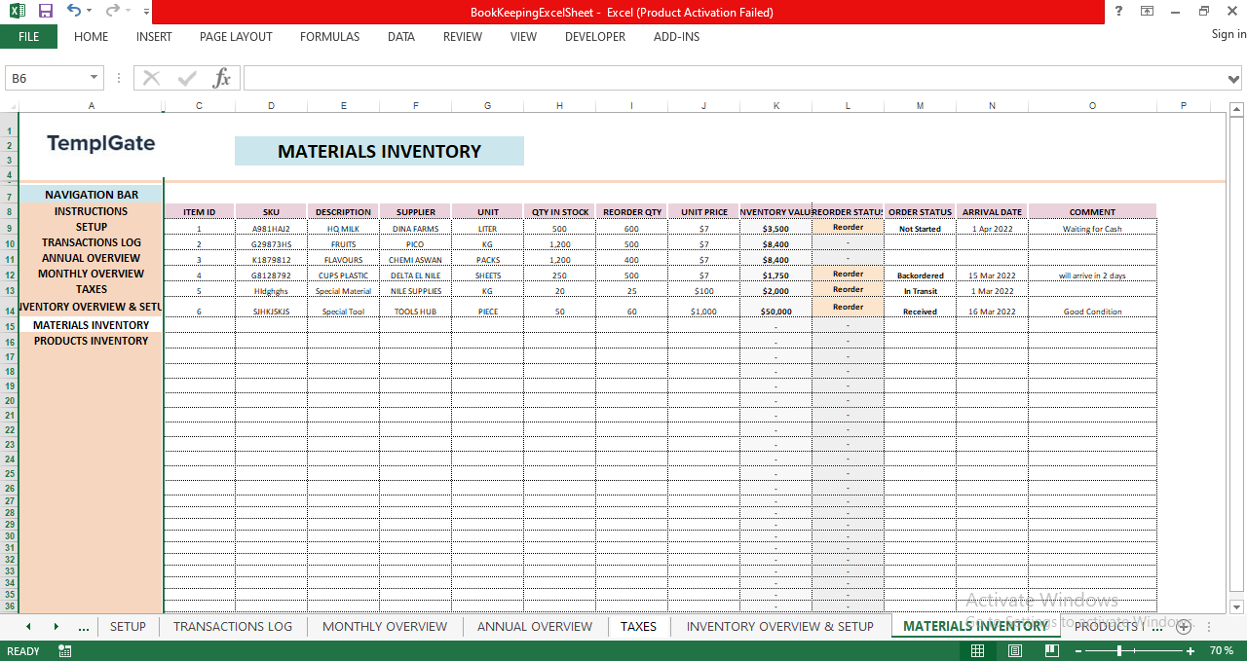The image size is (1247, 661).
Task: Select the HQ MILK description cell
Action: click(343, 229)
